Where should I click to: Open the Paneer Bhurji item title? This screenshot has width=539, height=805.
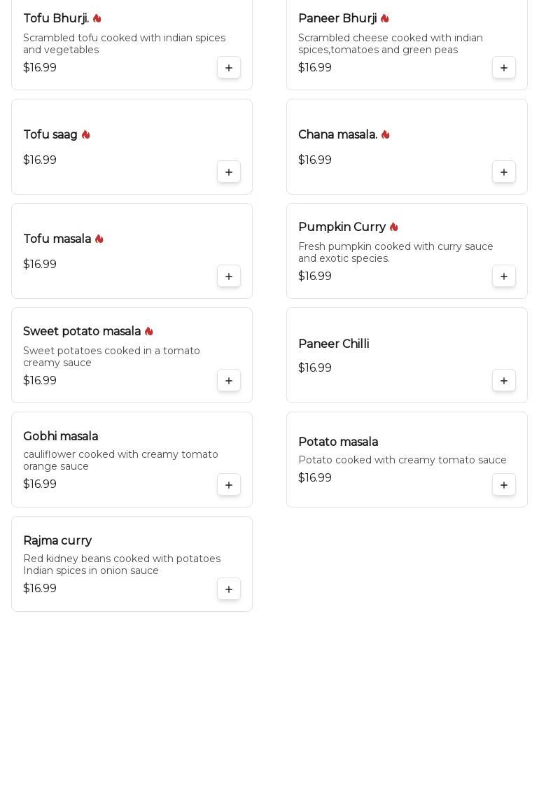(x=337, y=19)
